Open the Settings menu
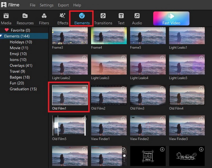Image resolution: width=212 pixels, height=168 pixels. coord(47,5)
